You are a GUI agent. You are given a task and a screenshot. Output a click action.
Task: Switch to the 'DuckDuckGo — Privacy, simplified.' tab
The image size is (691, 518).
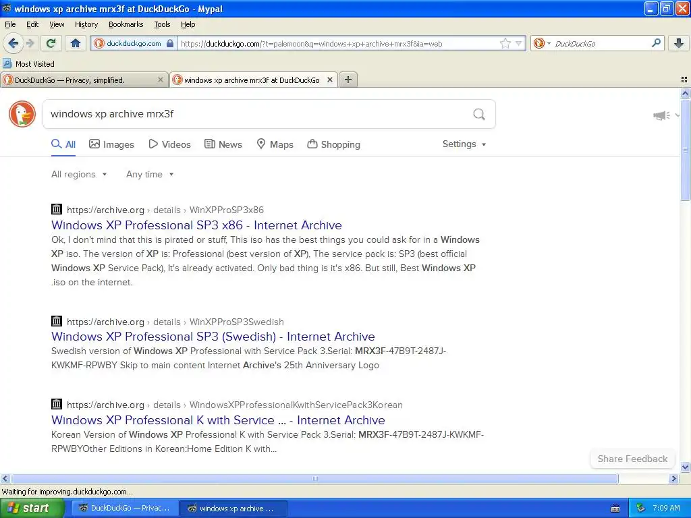[84, 80]
